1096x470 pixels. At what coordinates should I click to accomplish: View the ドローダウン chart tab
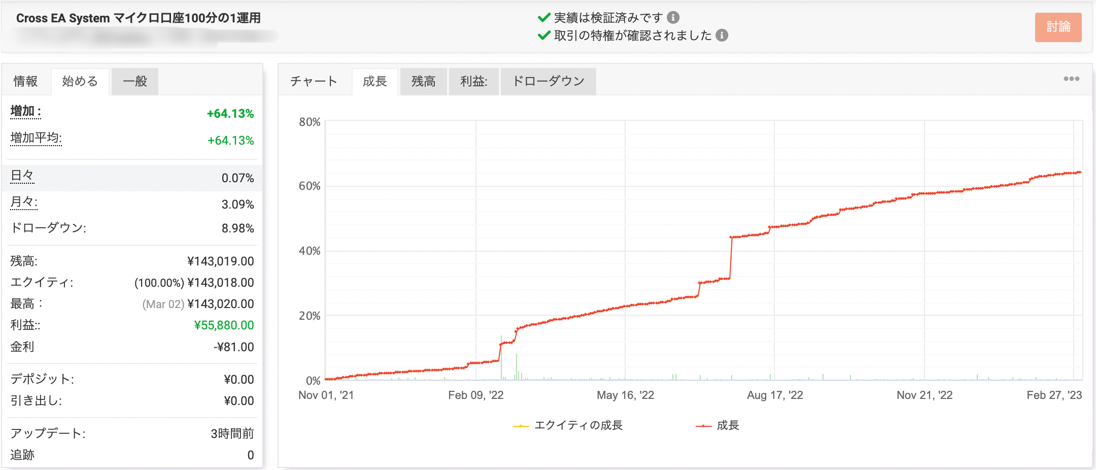tap(548, 81)
